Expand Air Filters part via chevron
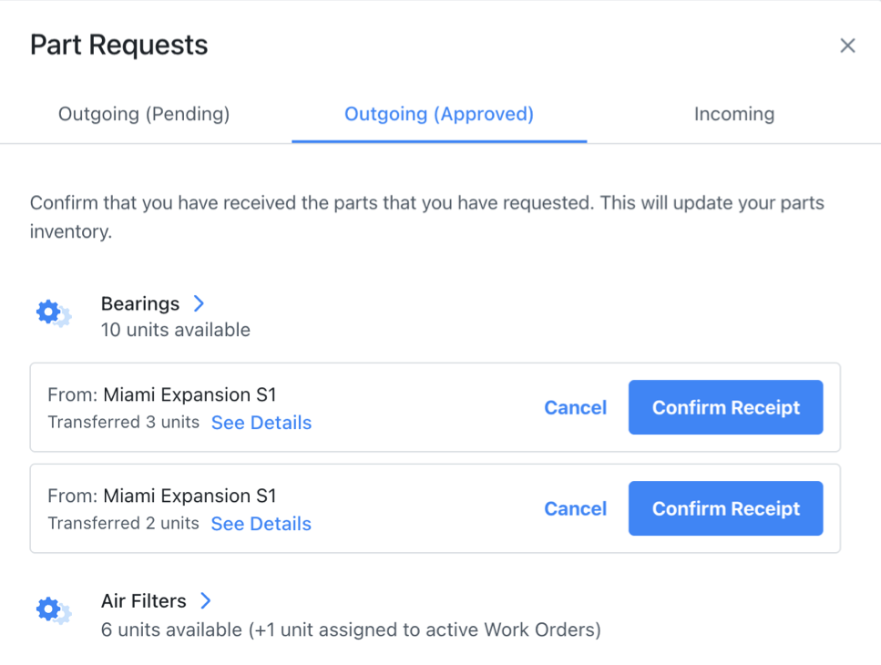The width and height of the screenshot is (881, 665). [x=206, y=600]
